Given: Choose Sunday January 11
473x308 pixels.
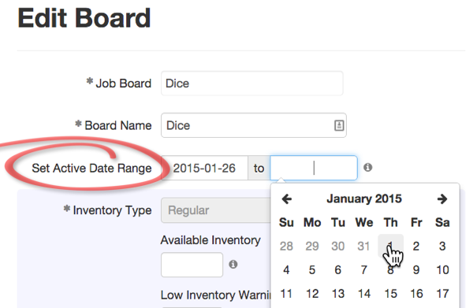Looking at the screenshot, I should (286, 294).
